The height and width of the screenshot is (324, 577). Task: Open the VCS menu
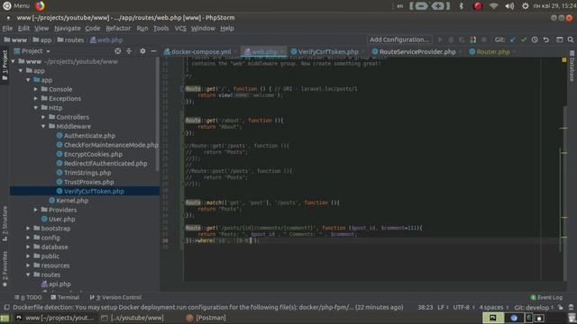click(x=180, y=28)
